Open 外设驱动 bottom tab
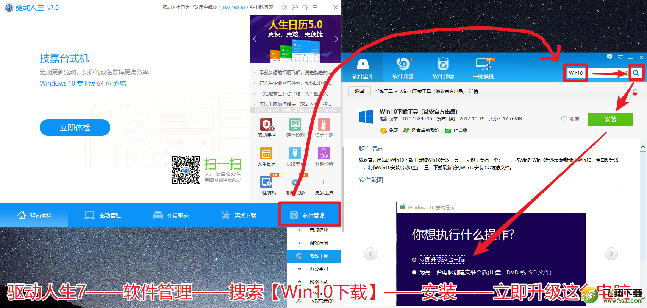The height and width of the screenshot is (308, 647). [x=170, y=215]
